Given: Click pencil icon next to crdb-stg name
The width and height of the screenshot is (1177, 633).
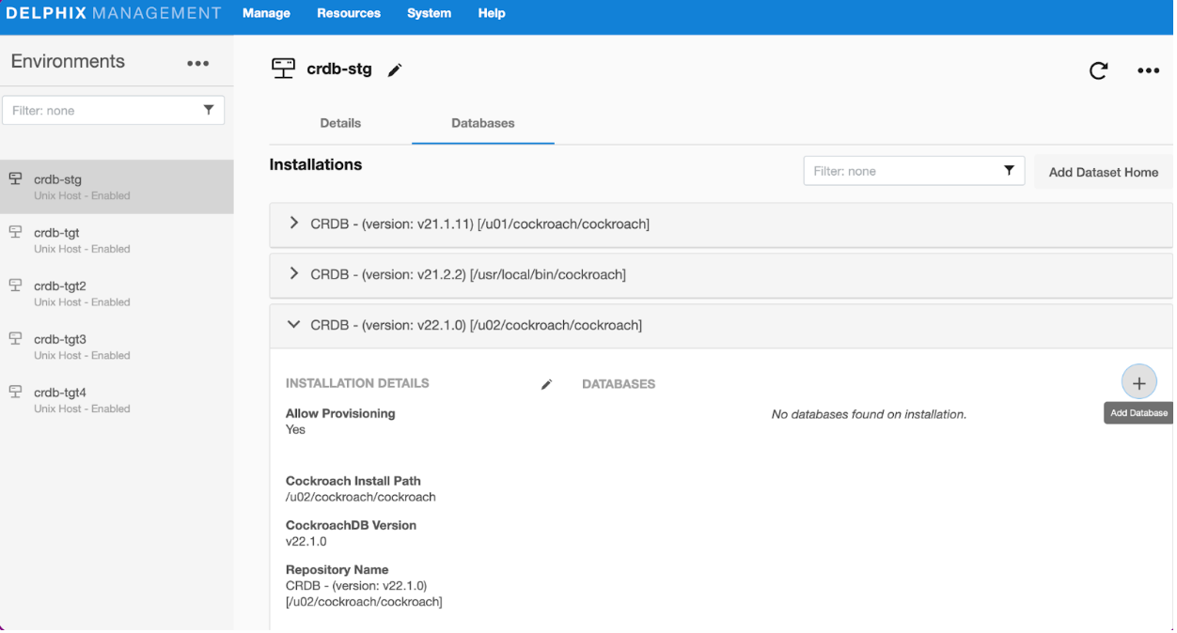Looking at the screenshot, I should [x=395, y=70].
